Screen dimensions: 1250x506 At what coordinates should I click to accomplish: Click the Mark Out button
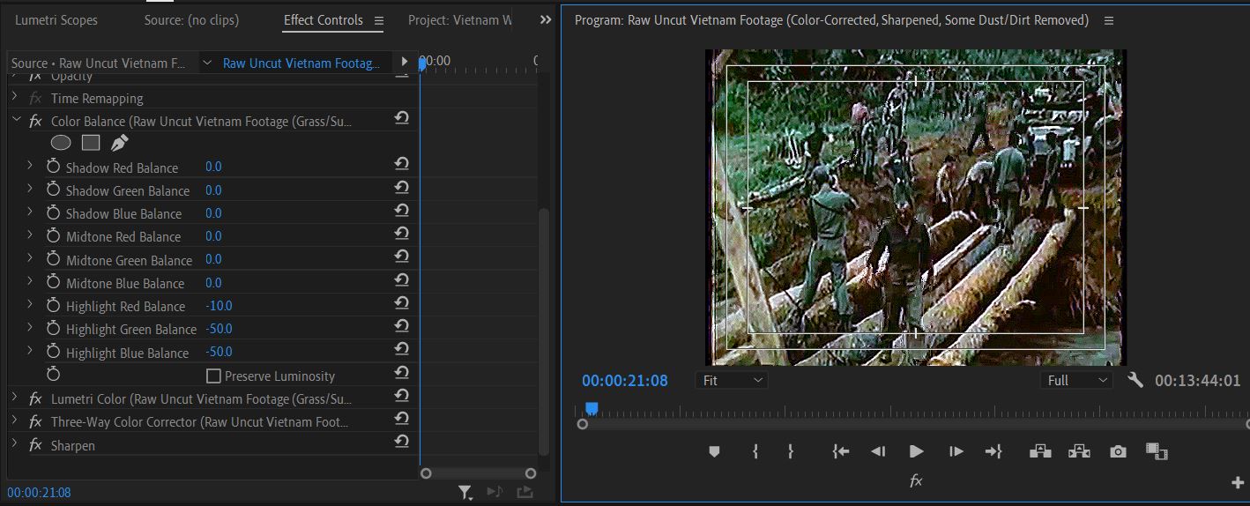point(791,451)
